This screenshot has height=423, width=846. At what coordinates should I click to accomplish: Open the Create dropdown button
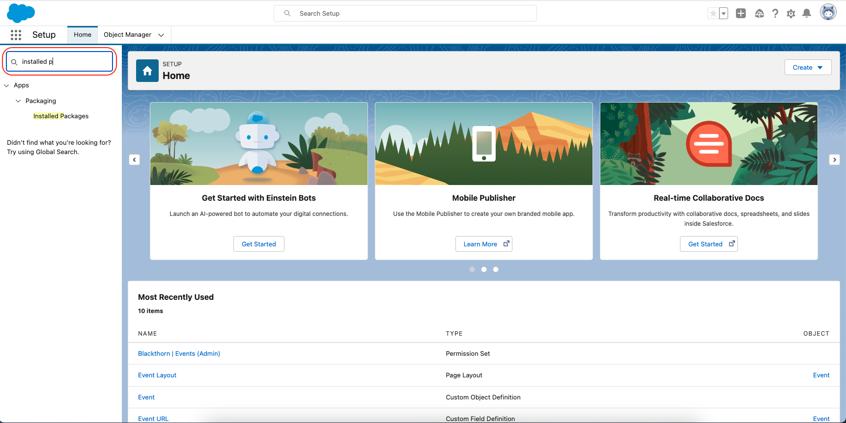808,67
